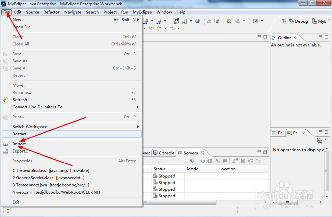Click the compass icon in Servers toolbar
Image resolution: width=332 pixels, height=217 pixels.
[x=192, y=161]
